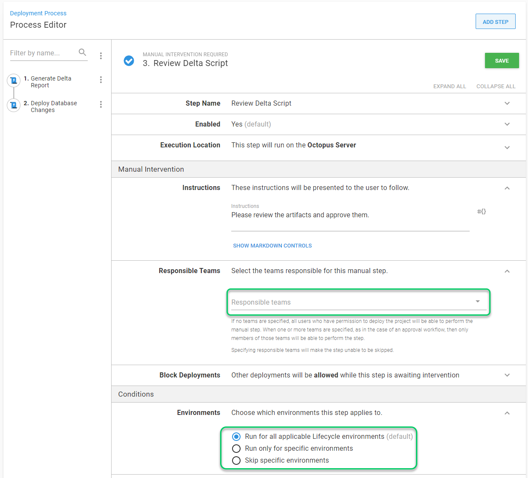Open overflow menu for Deploy Database Changes step

coord(101,104)
